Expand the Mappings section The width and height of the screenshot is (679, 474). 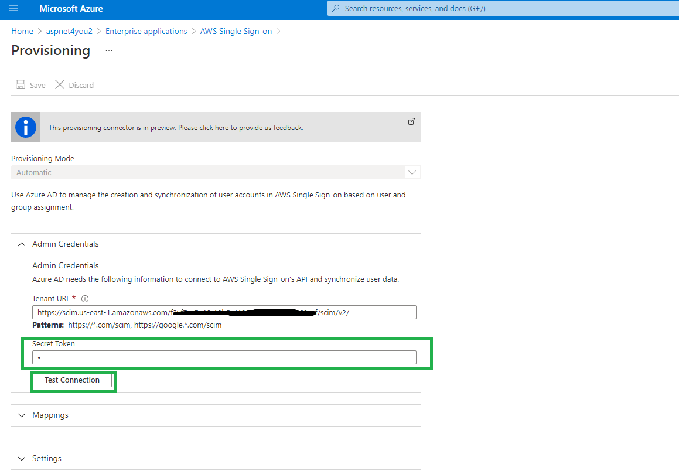click(22, 415)
